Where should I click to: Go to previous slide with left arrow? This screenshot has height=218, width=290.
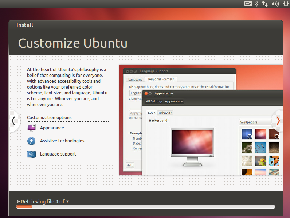[13, 121]
